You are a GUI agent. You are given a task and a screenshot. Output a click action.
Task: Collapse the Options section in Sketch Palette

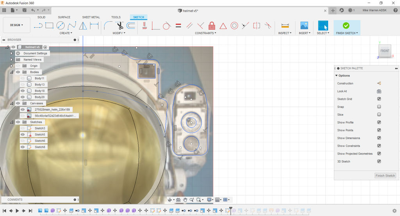click(x=336, y=76)
